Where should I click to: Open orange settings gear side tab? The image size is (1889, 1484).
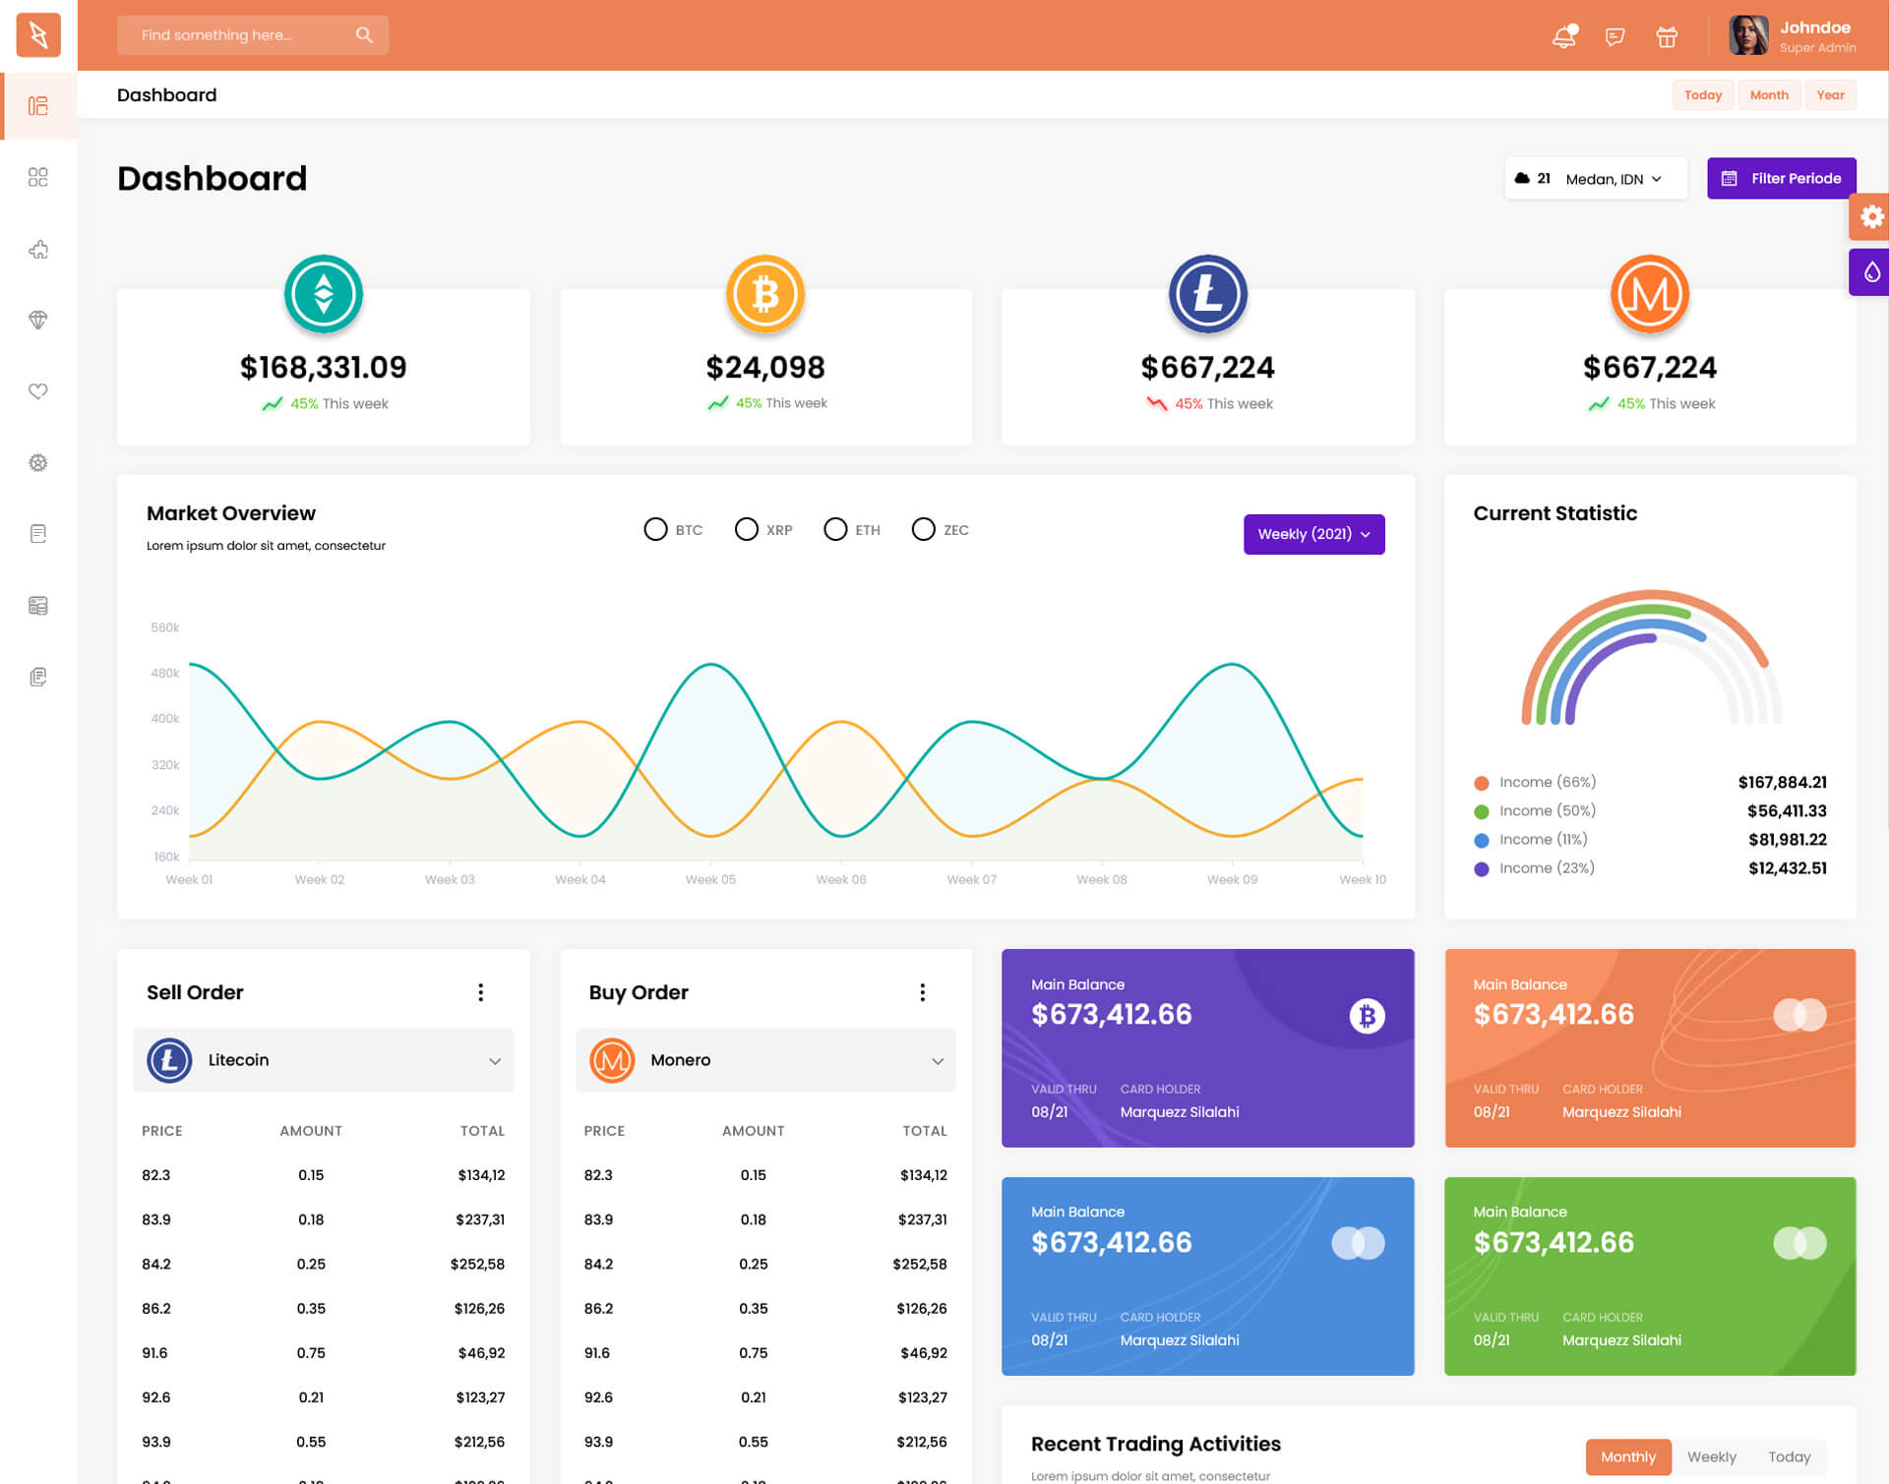[x=1870, y=216]
